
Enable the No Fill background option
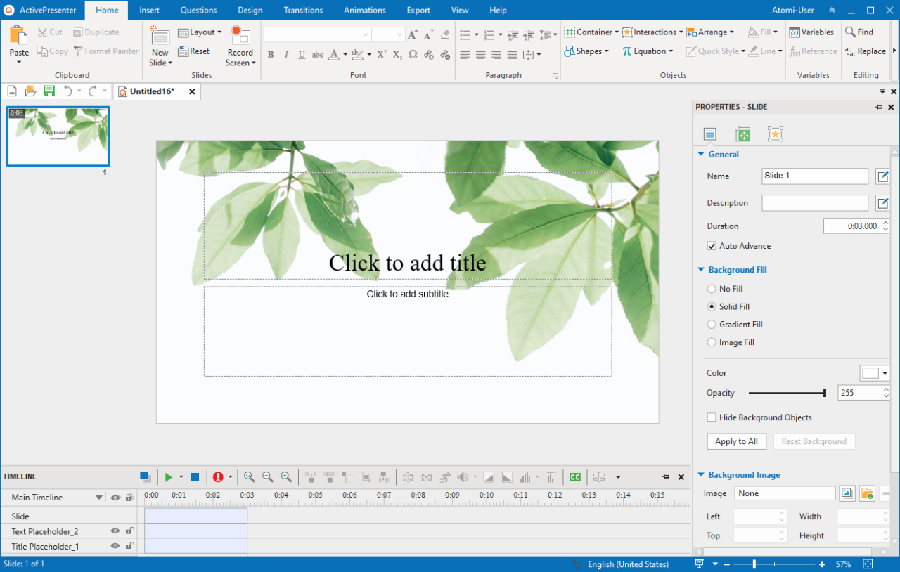[712, 289]
